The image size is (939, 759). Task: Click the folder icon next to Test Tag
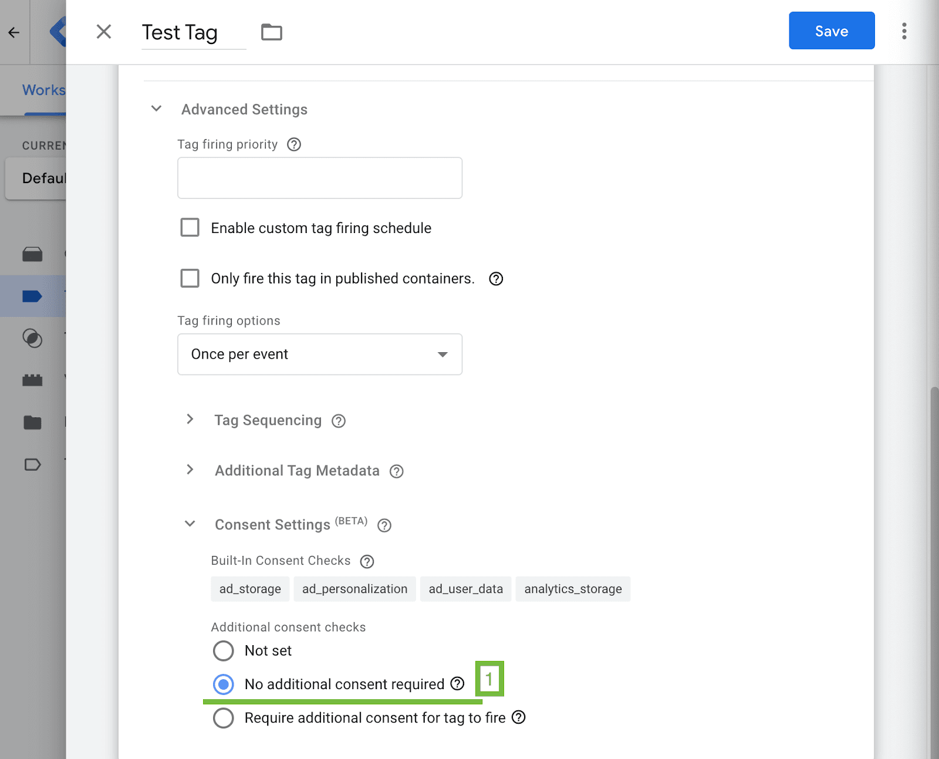pyautogui.click(x=271, y=32)
